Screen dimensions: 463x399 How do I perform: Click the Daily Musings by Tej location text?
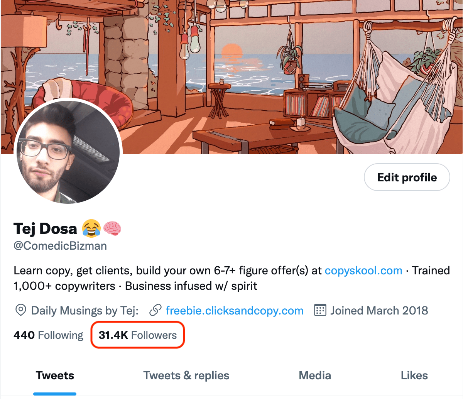tap(85, 311)
